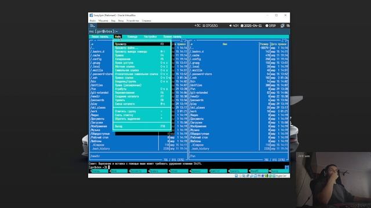Select /.mozilla in the right panel

(196, 70)
